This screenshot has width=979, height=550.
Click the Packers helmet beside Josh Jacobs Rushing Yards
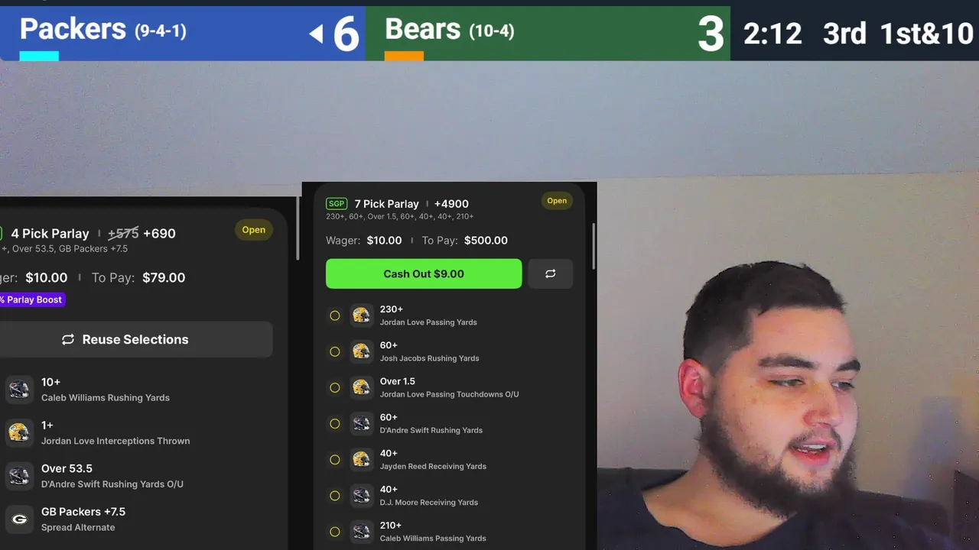tap(361, 351)
